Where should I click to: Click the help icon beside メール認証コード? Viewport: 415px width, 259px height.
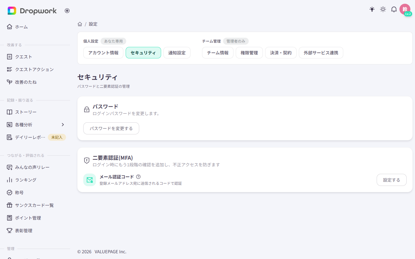138,177
